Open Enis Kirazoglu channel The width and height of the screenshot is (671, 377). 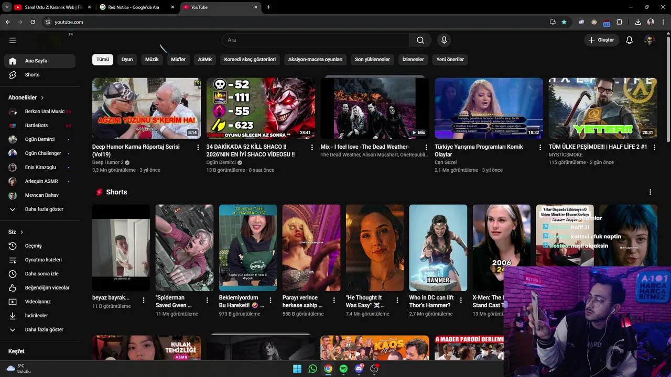pyautogui.click(x=40, y=167)
